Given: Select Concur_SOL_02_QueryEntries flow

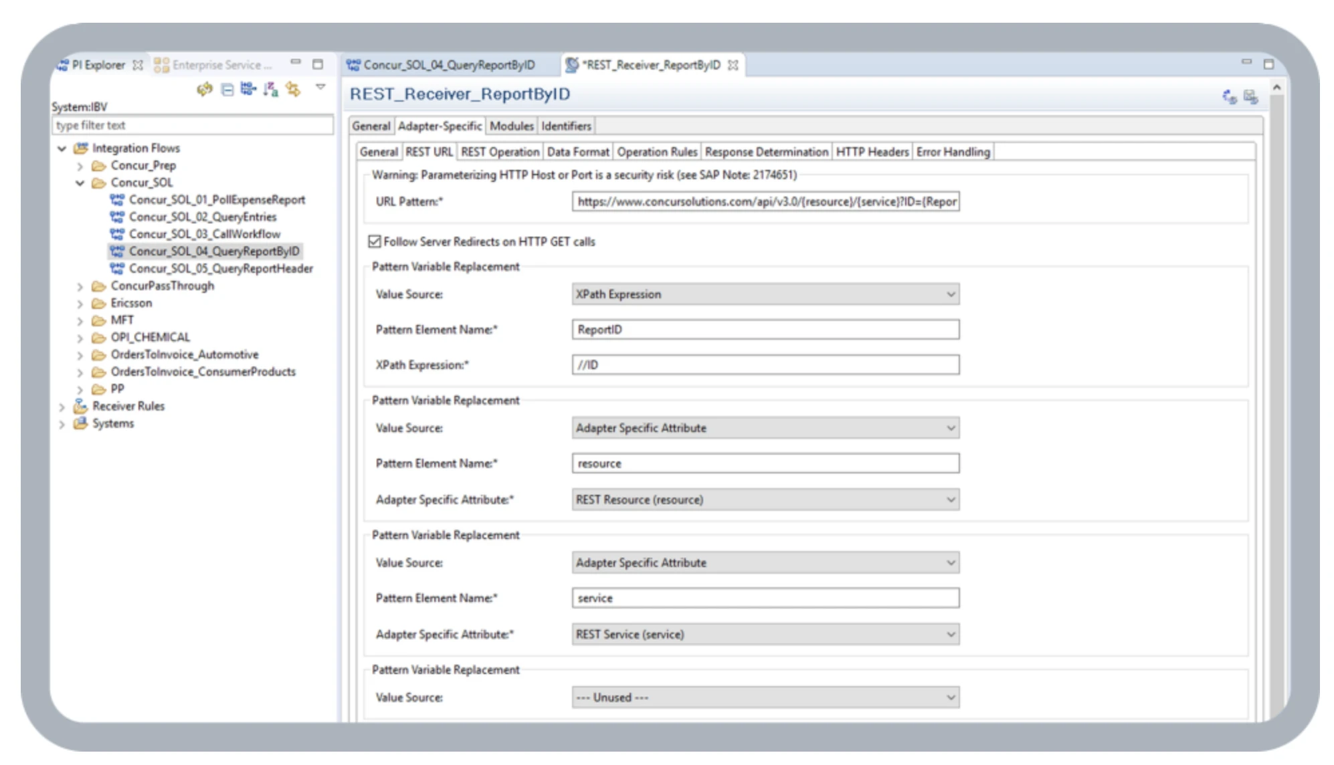Looking at the screenshot, I should [203, 217].
